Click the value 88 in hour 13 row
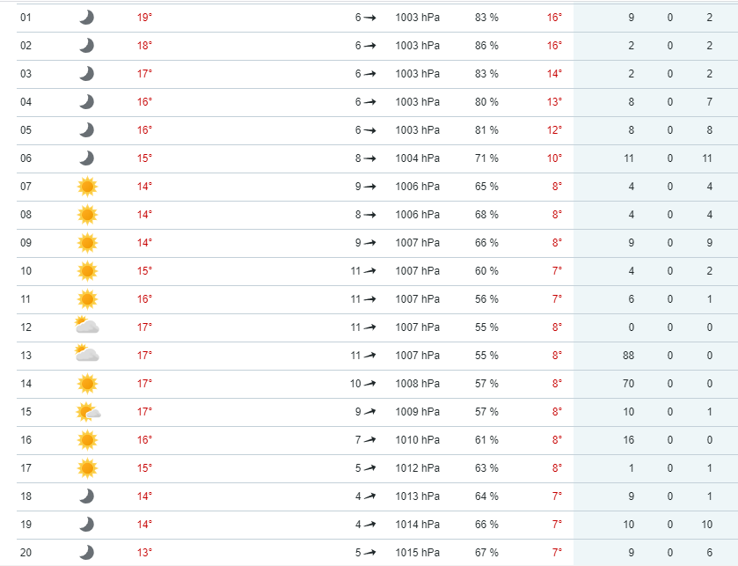Viewport: 738px width, 566px height. (x=628, y=356)
